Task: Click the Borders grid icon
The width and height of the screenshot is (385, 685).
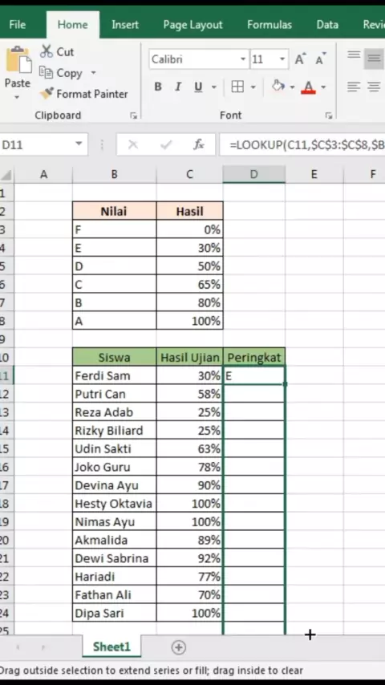Action: click(237, 87)
